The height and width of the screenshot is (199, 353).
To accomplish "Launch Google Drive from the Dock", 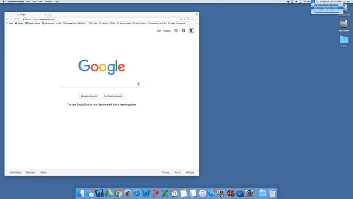I will click(109, 193).
